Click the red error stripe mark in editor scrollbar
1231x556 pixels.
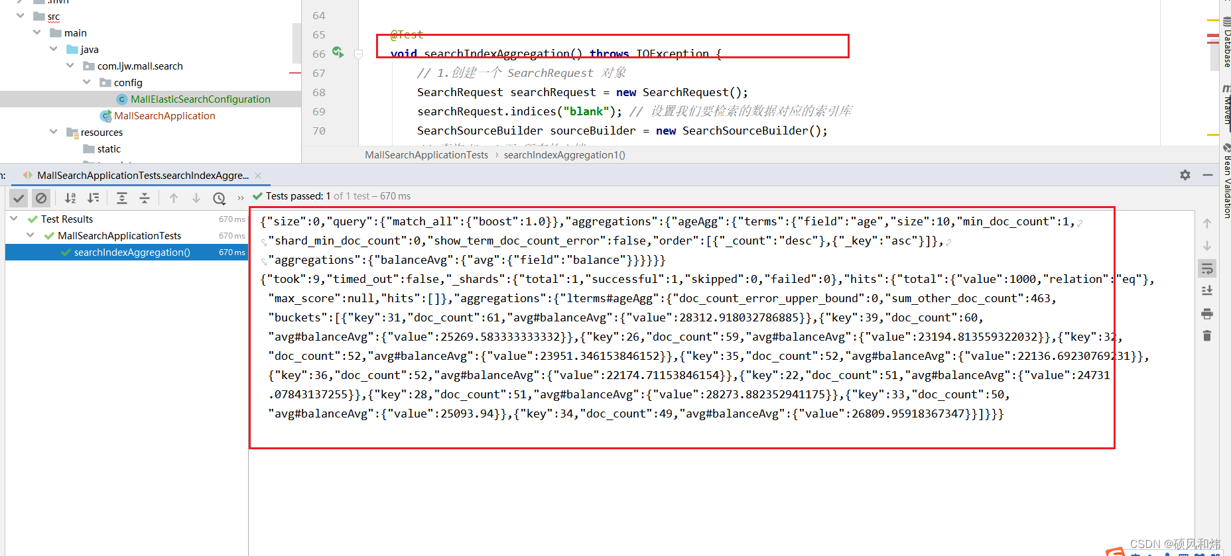point(1213,35)
